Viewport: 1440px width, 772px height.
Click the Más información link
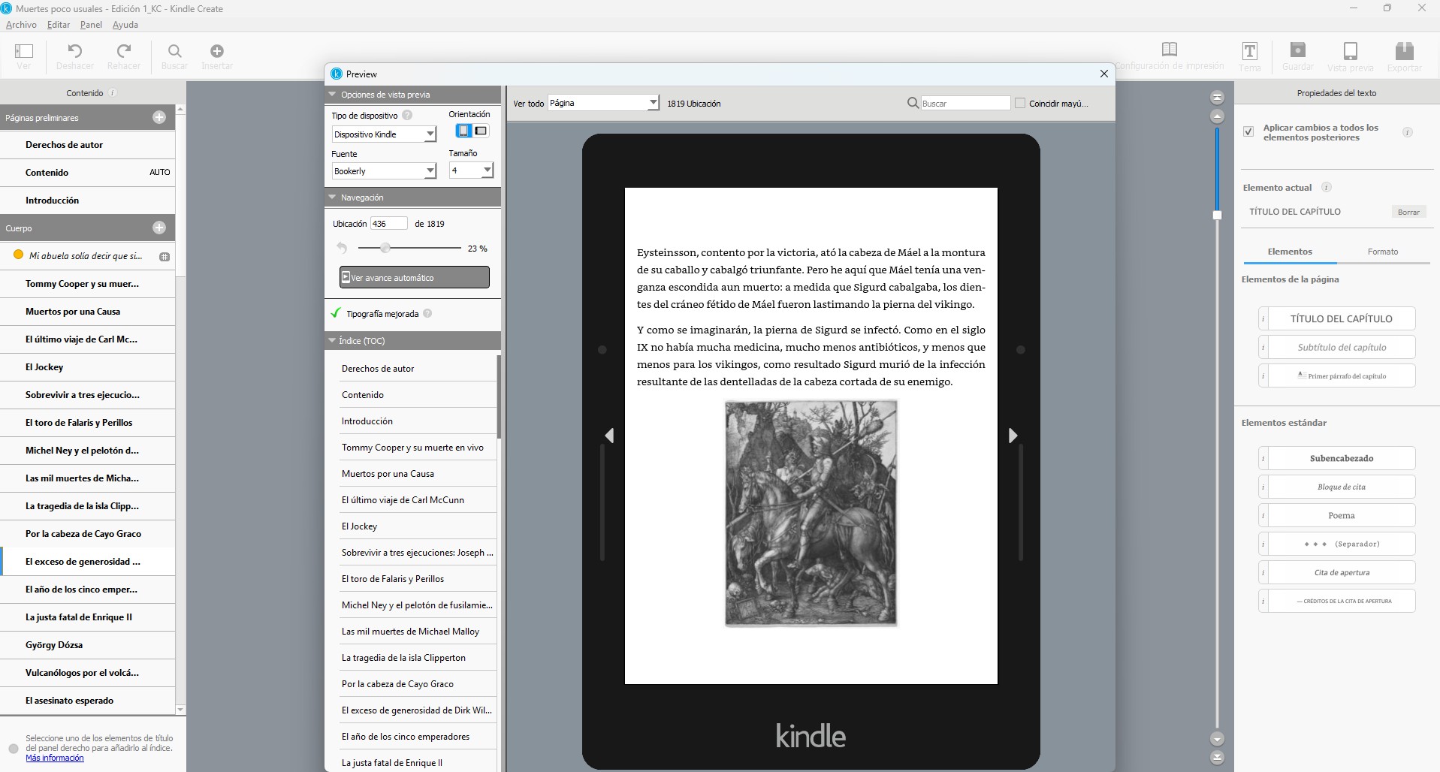click(55, 758)
